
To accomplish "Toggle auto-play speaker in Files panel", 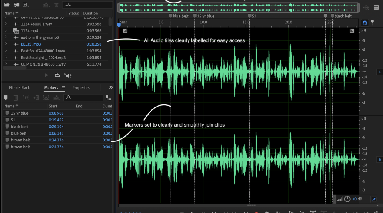I will tap(68, 75).
